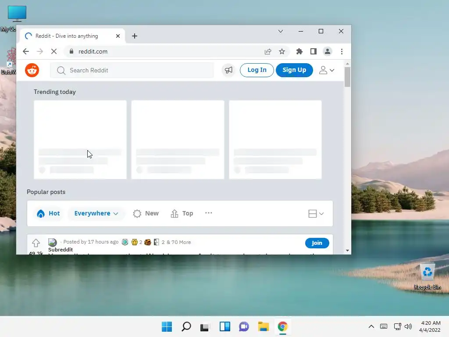Click the Reddit Snoo logo
The width and height of the screenshot is (449, 337).
pos(32,70)
